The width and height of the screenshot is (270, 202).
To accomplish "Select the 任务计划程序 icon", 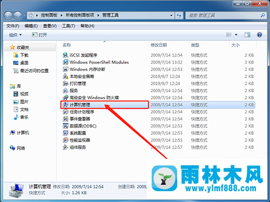I will (65, 112).
